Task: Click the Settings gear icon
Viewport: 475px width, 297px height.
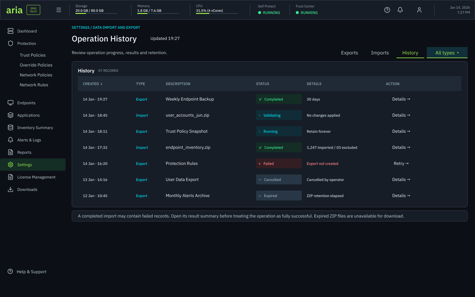Action: point(11,165)
